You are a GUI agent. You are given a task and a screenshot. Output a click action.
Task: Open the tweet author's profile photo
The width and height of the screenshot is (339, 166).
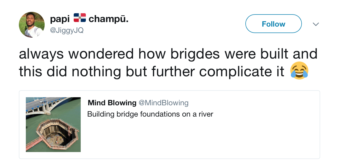click(32, 24)
